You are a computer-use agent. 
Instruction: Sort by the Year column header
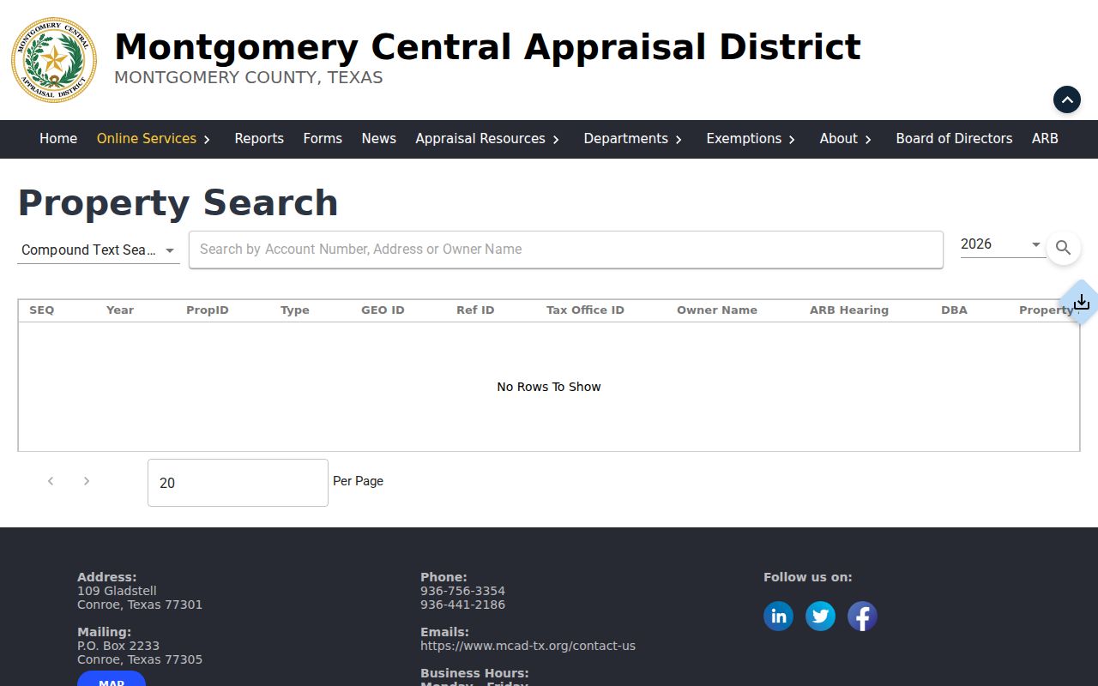click(x=120, y=310)
